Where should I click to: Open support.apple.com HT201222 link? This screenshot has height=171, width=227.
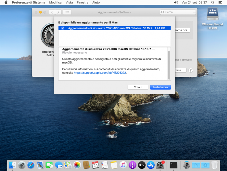coord(100,73)
